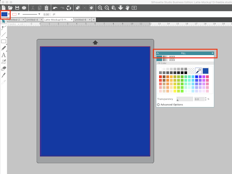The width and height of the screenshot is (232, 174).
Task: Activate Drag Zoom arrow tool
Action: pos(121,8)
